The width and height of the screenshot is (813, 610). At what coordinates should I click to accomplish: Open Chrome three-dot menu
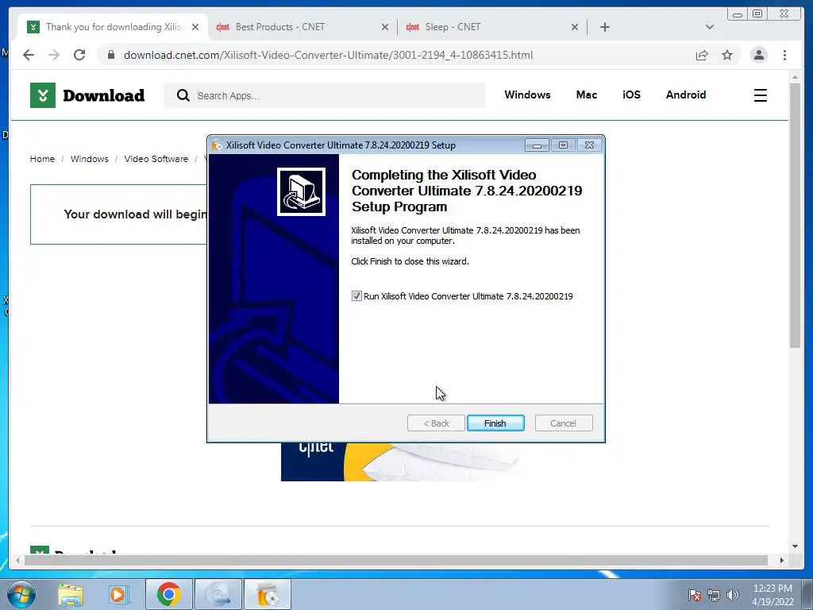coord(785,55)
